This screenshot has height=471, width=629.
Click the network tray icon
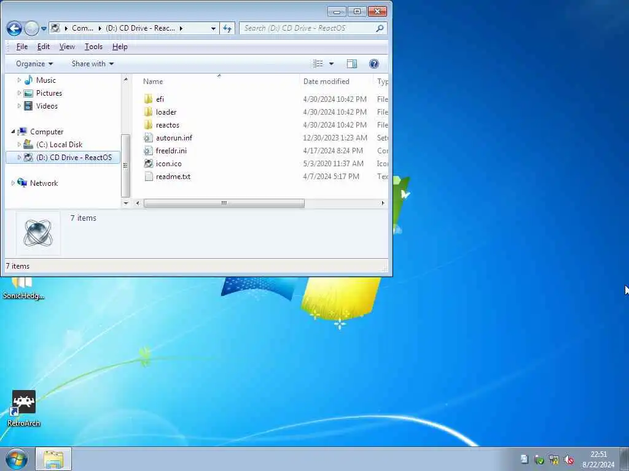click(x=554, y=460)
